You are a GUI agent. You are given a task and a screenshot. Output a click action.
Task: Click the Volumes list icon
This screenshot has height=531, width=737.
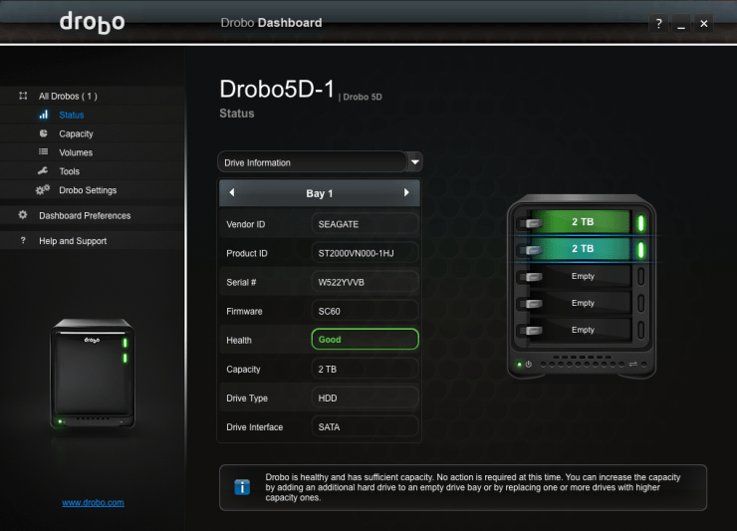point(43,151)
